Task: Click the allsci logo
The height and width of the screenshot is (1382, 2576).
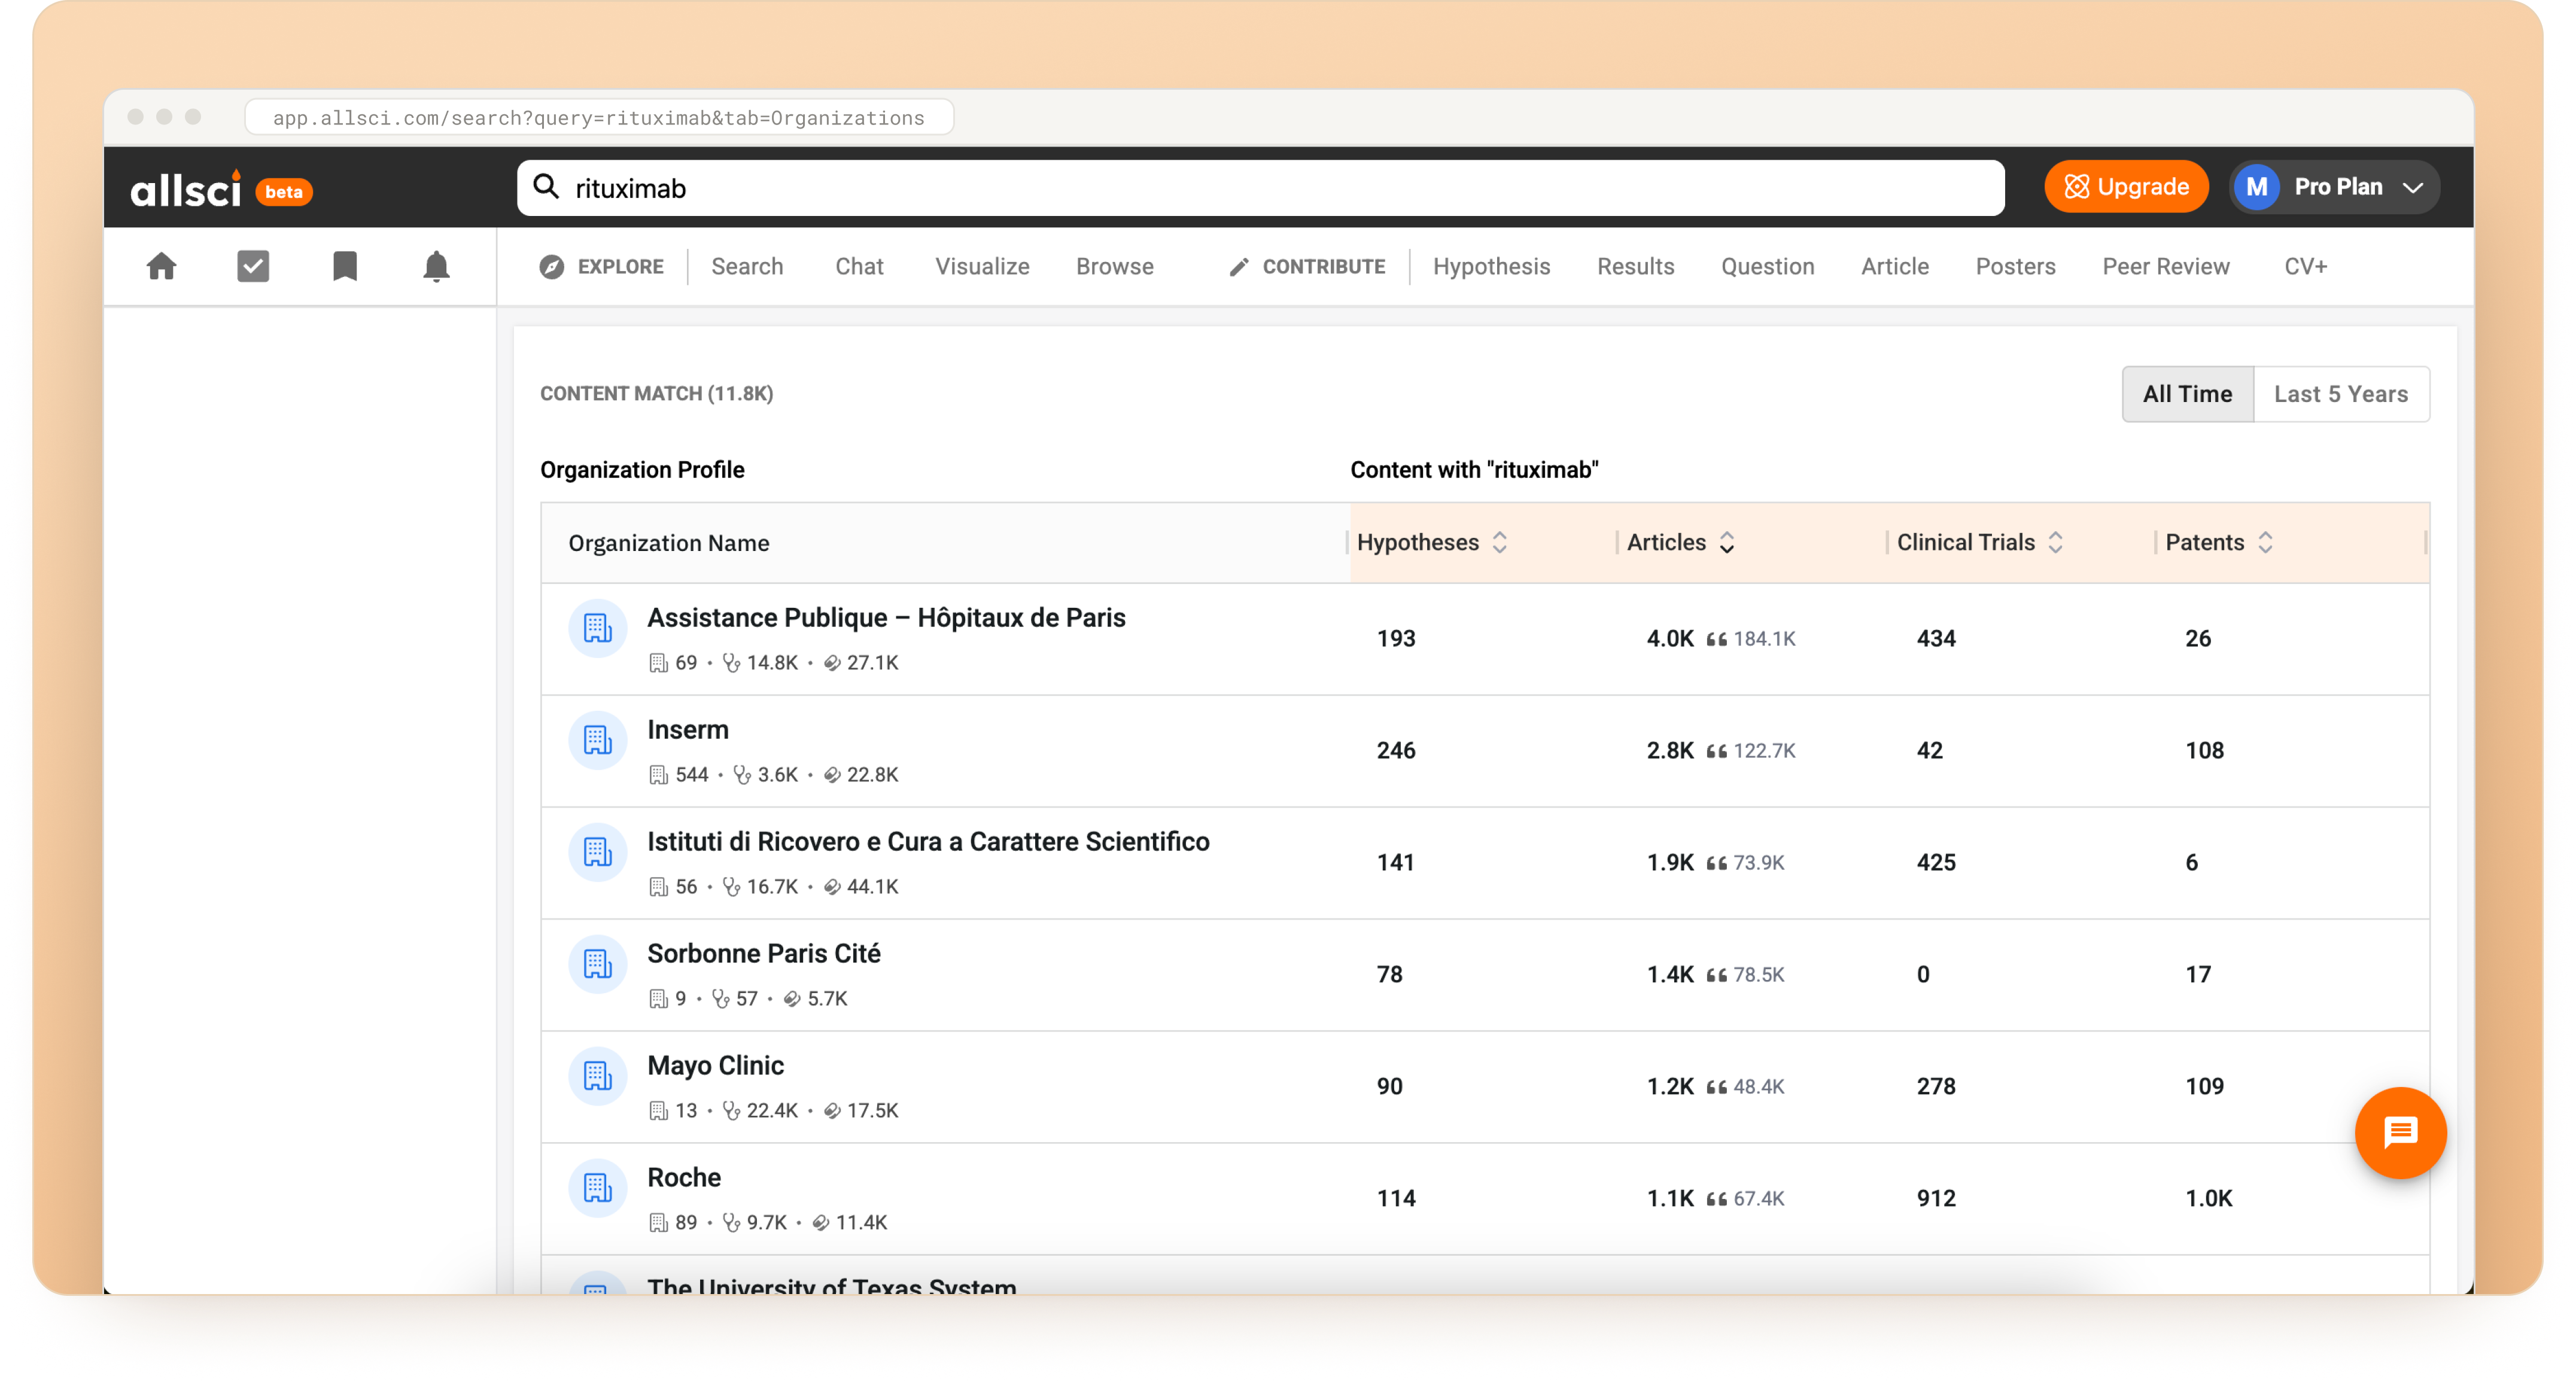Action: click(186, 188)
